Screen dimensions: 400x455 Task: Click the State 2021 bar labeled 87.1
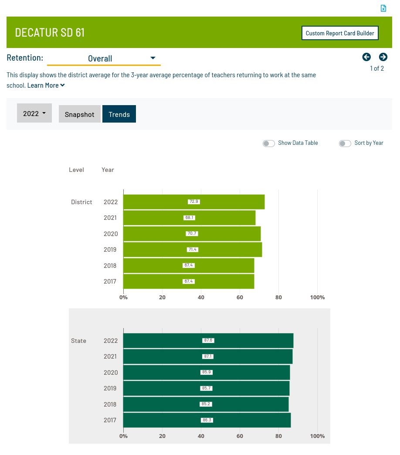(x=208, y=356)
